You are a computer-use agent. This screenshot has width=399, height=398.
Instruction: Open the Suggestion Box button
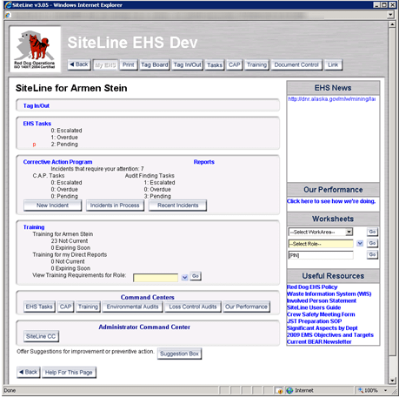point(179,354)
